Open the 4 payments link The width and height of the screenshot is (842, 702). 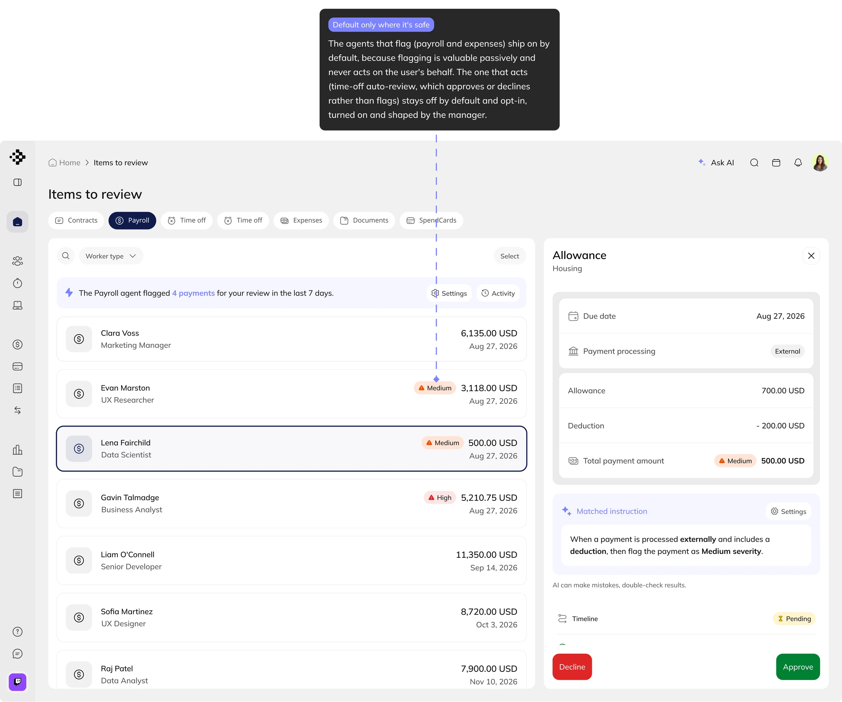(194, 293)
